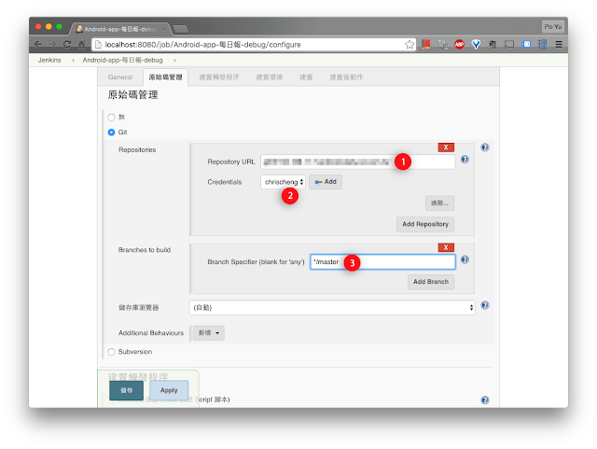Click the Add Branch button
This screenshot has height=449, width=597.
pos(431,282)
